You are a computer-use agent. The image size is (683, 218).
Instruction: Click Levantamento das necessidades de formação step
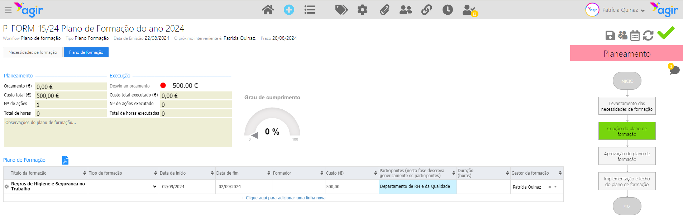[x=627, y=106]
